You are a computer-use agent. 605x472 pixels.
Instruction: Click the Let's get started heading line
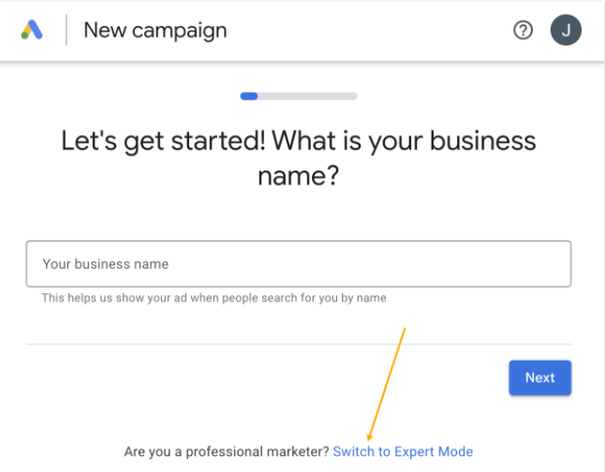coord(299,140)
